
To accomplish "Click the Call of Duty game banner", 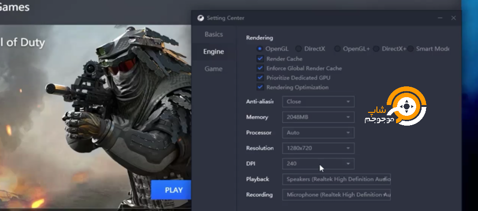I will pos(95,117).
